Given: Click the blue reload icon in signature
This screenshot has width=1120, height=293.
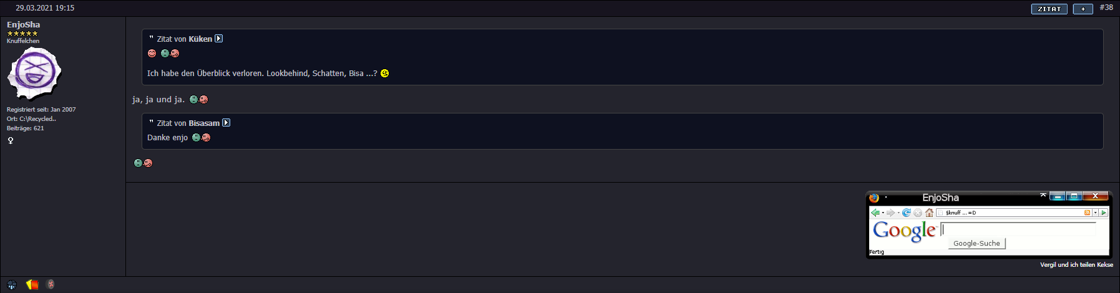Looking at the screenshot, I should pos(907,213).
